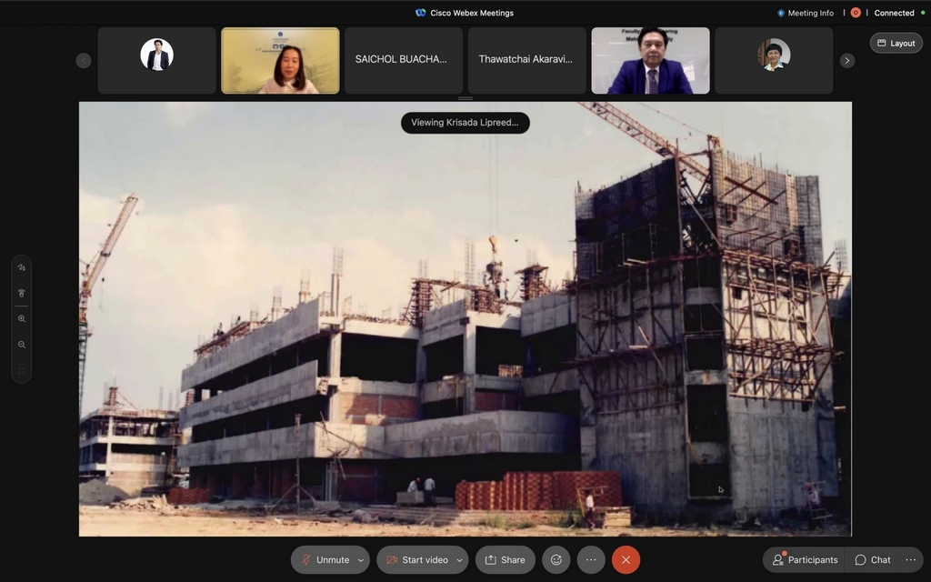
Task: Select the annotate tool in the side toolbar
Action: [x=22, y=267]
